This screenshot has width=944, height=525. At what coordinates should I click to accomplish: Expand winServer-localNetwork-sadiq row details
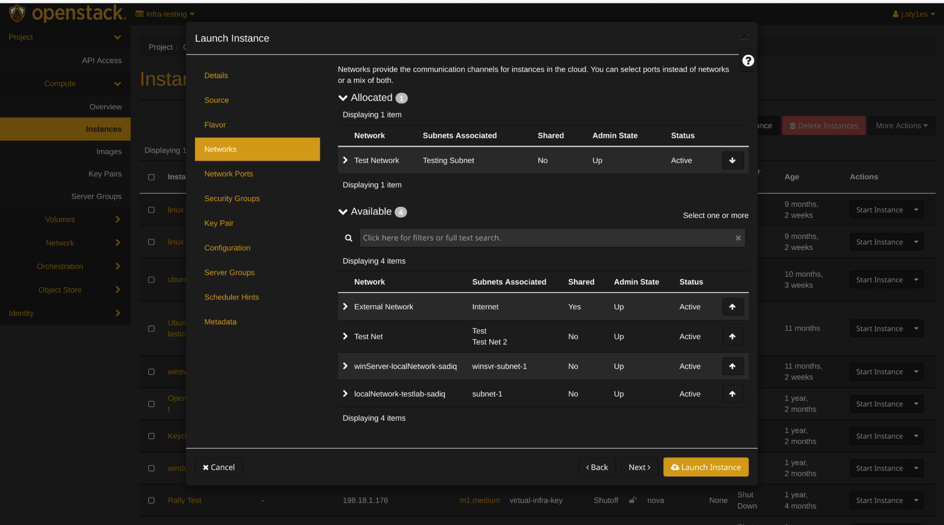345,366
